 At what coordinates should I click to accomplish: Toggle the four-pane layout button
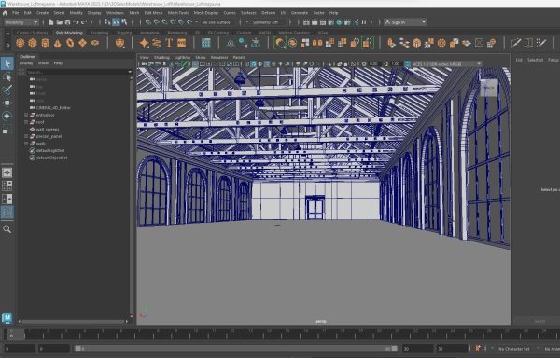click(x=7, y=186)
